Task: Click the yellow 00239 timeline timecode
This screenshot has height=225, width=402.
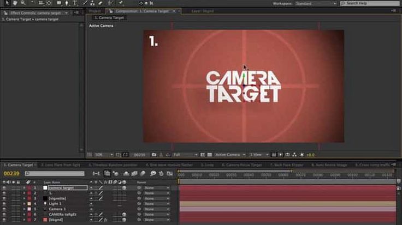Action: (11, 173)
